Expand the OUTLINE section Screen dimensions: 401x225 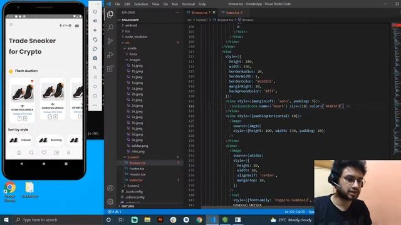point(128,206)
